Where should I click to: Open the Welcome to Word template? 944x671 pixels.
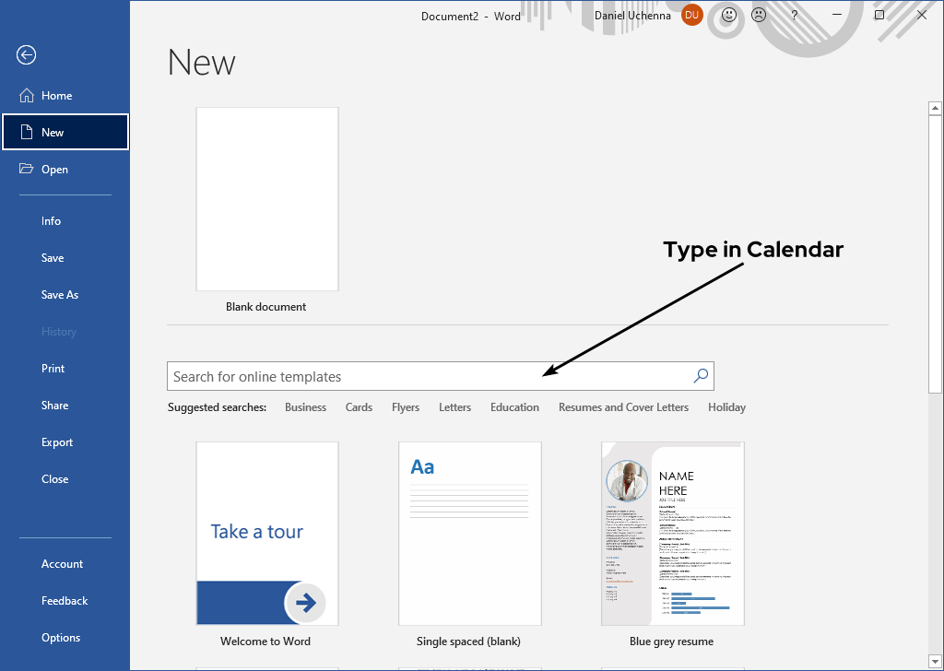(x=266, y=533)
